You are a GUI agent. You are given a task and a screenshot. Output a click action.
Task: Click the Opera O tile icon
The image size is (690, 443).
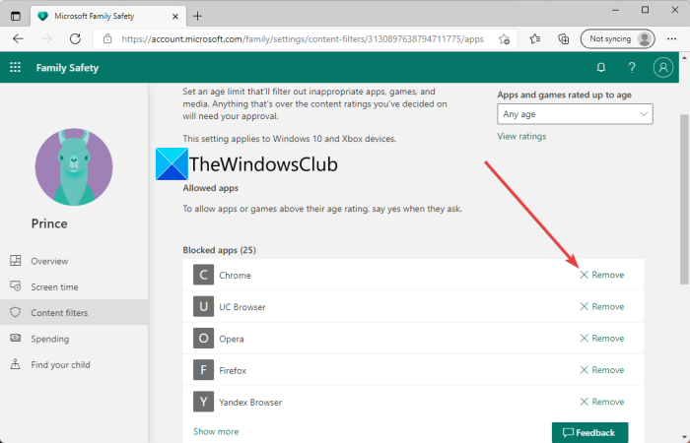(x=203, y=339)
